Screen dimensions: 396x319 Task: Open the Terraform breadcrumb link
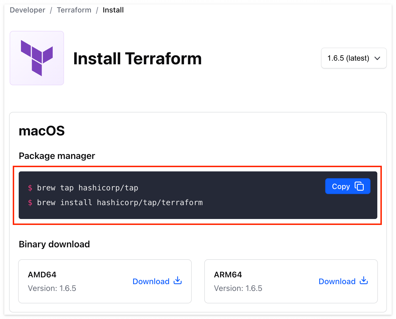74,10
